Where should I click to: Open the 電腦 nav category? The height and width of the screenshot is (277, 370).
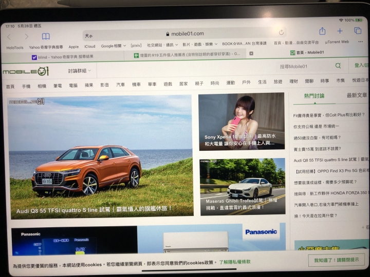coord(73,86)
